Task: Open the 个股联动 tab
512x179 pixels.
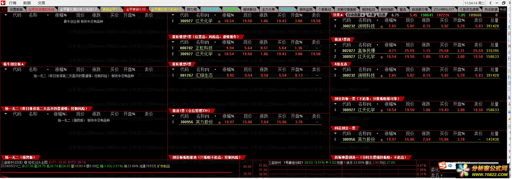Action: point(324,9)
